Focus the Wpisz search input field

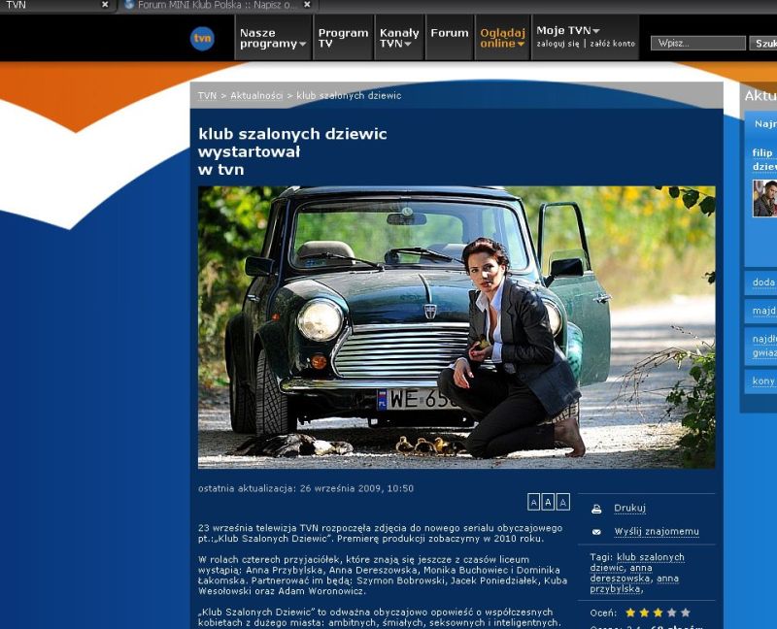(x=698, y=43)
